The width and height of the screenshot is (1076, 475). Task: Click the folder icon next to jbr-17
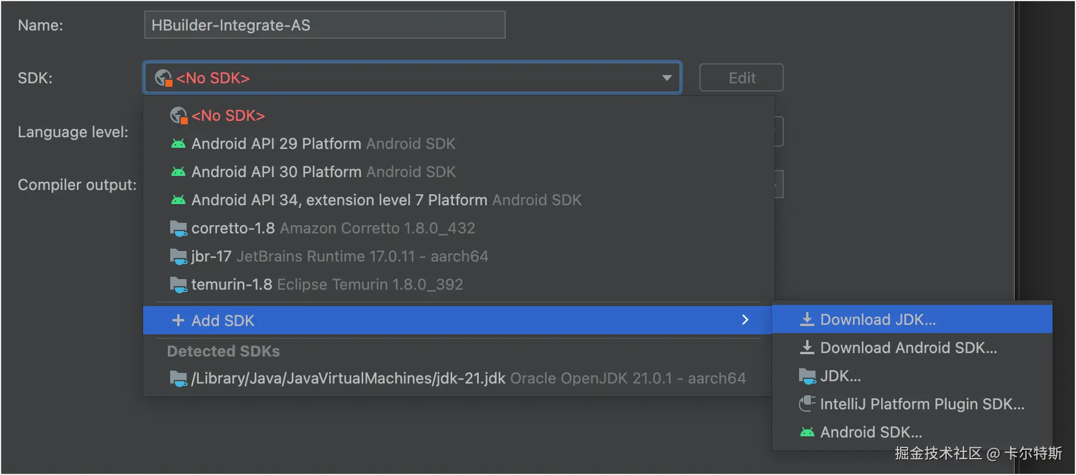178,256
